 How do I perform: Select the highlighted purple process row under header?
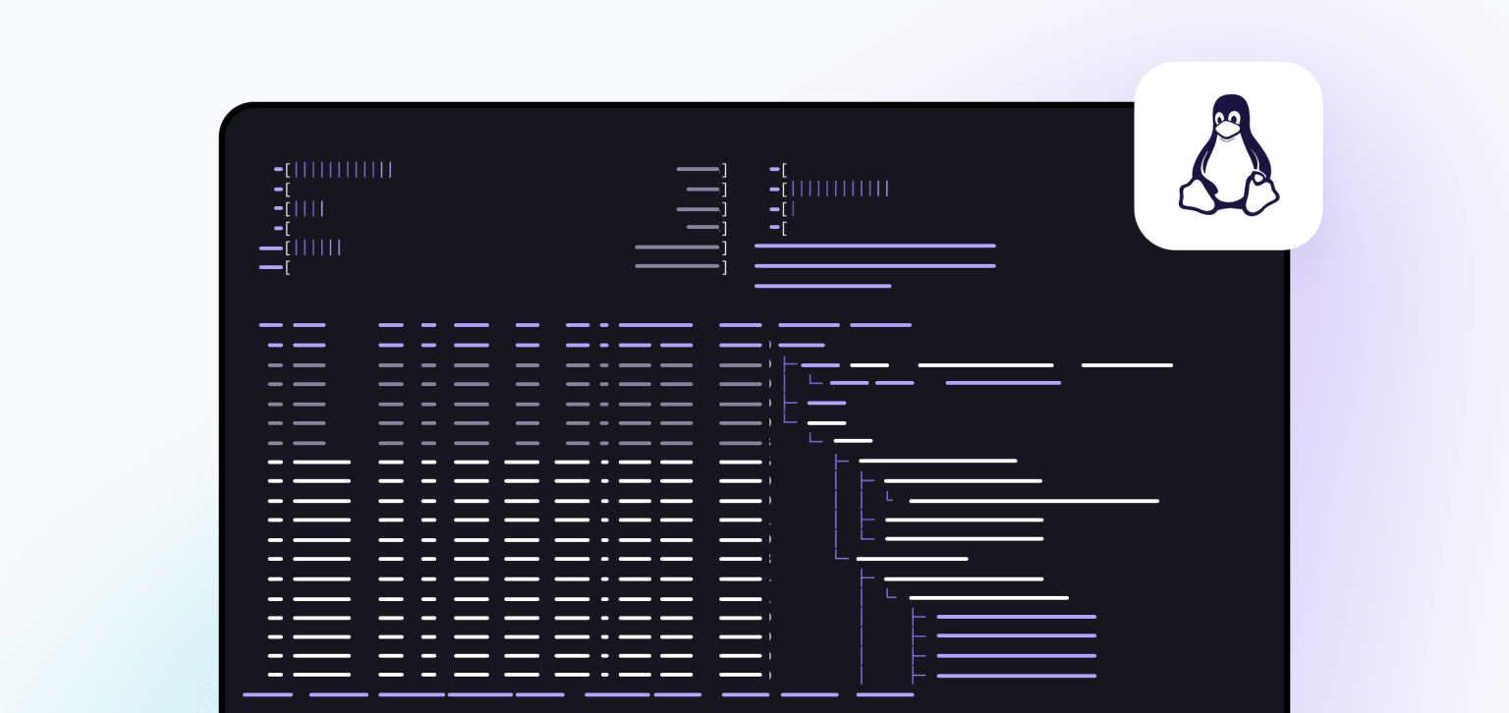click(x=511, y=345)
